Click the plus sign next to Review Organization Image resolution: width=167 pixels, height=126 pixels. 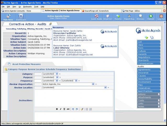coord(96,84)
